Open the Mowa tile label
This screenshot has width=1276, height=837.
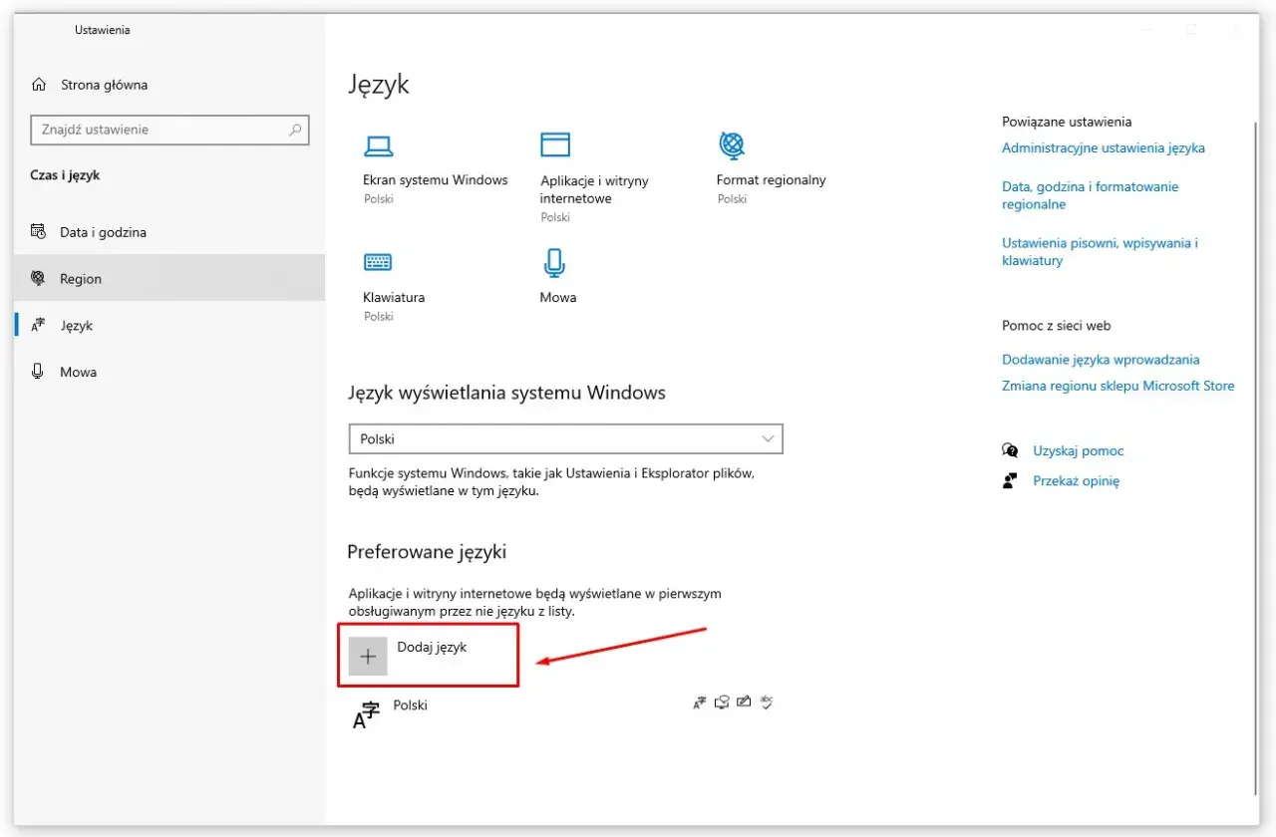pos(558,298)
